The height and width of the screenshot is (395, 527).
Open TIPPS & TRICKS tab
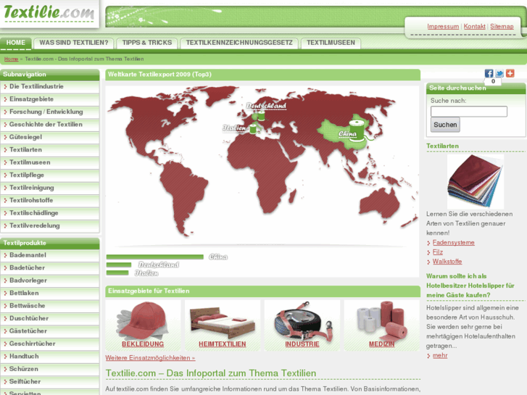[147, 43]
